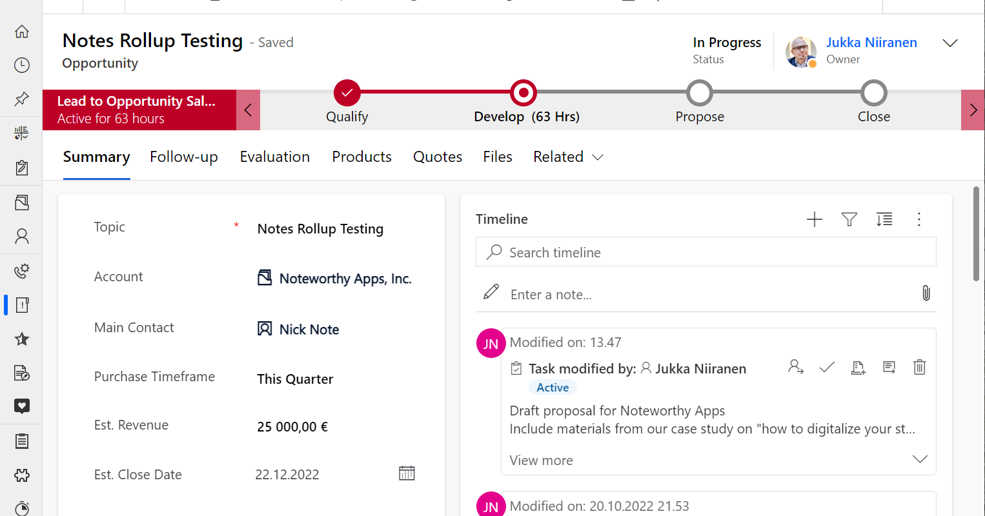Click the vertical scrollbar on the right
The image size is (985, 516).
pyautogui.click(x=976, y=233)
